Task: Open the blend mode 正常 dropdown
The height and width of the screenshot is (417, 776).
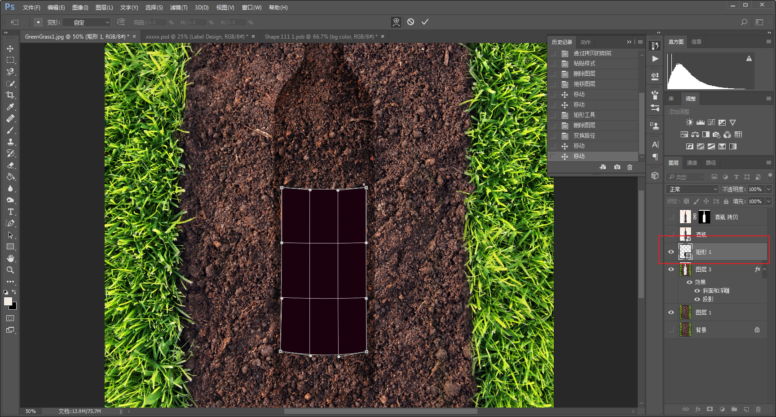Action: [692, 189]
